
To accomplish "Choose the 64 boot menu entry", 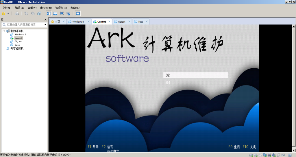I will (x=168, y=83).
